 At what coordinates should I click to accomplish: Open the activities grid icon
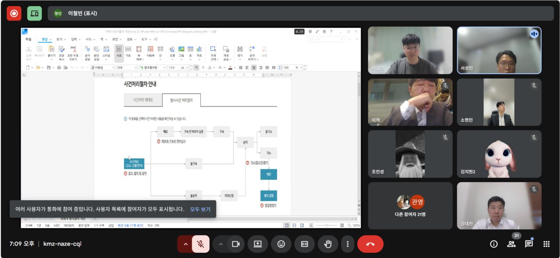[x=546, y=244]
